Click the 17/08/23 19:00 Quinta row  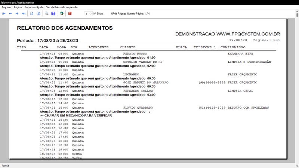click(62, 150)
